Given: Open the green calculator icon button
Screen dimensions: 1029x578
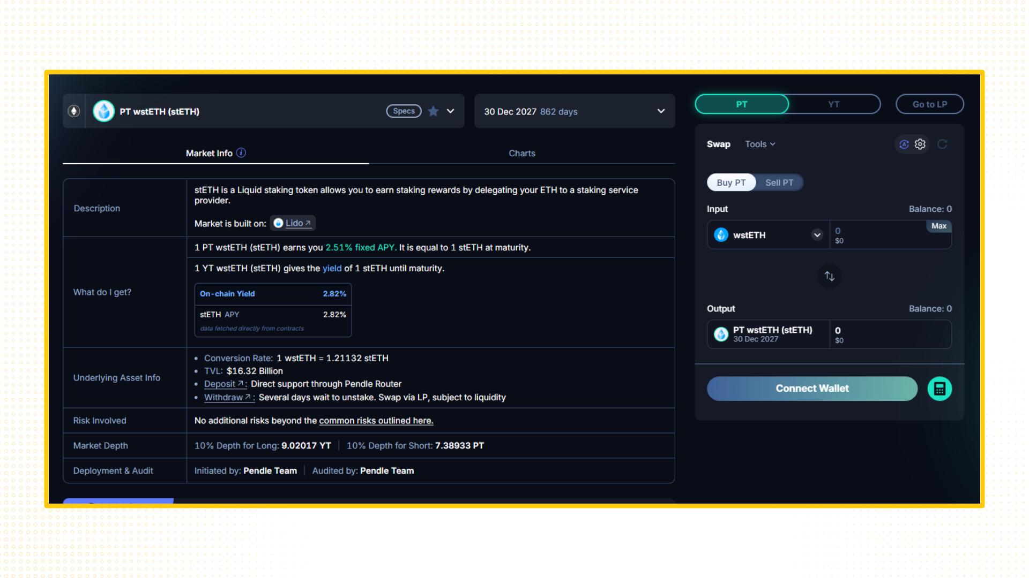Looking at the screenshot, I should (x=939, y=389).
